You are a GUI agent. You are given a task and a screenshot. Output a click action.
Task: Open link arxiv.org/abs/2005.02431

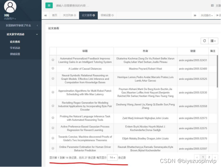[193, 60]
